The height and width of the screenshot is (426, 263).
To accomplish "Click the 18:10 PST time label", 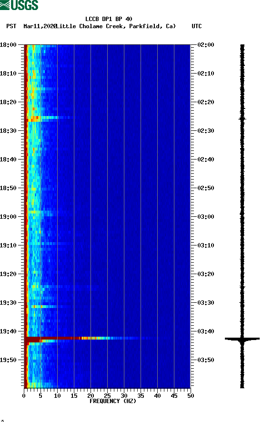I will [x=8, y=74].
